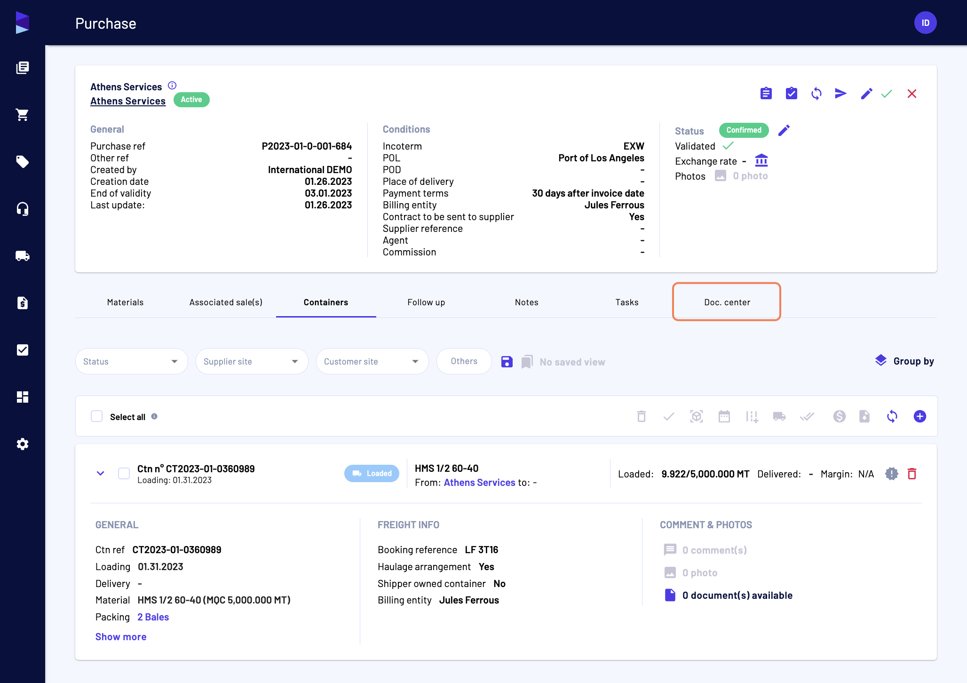The width and height of the screenshot is (967, 683).
Task: Click the bank icon beside Exchange rate
Action: (x=761, y=160)
